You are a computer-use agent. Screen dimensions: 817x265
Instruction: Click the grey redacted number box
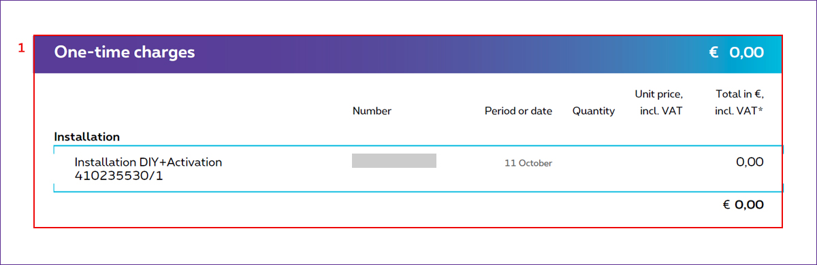394,161
